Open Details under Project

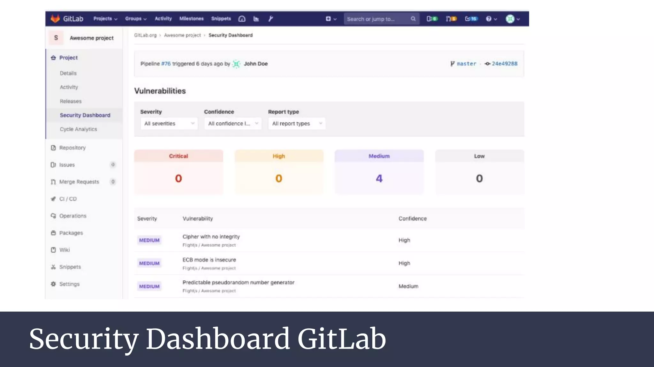[68, 73]
